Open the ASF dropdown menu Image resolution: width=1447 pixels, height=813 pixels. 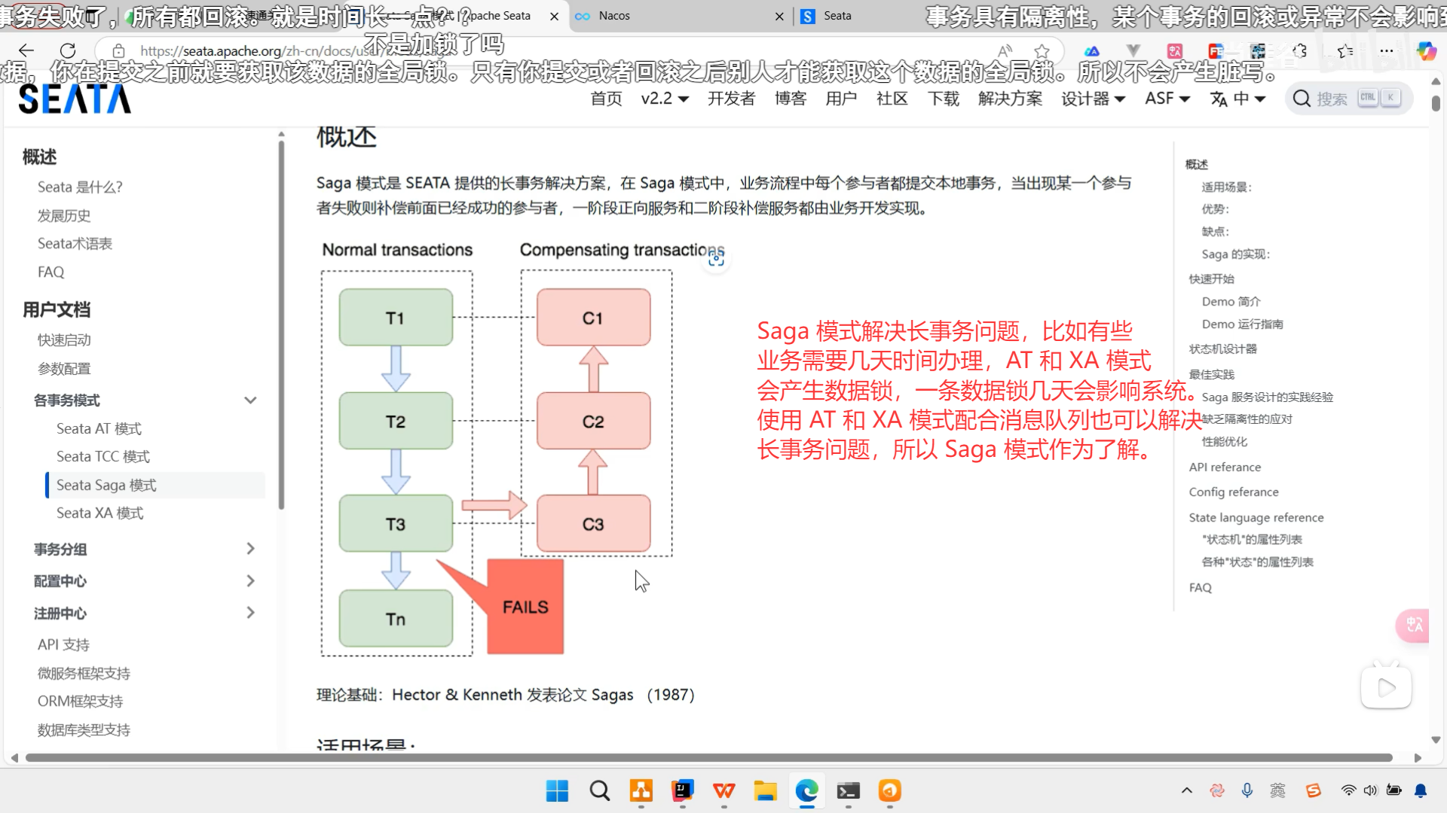coord(1167,99)
